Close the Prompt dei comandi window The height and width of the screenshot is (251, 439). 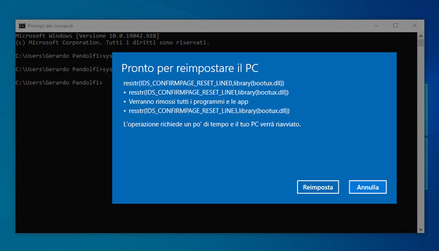point(414,26)
